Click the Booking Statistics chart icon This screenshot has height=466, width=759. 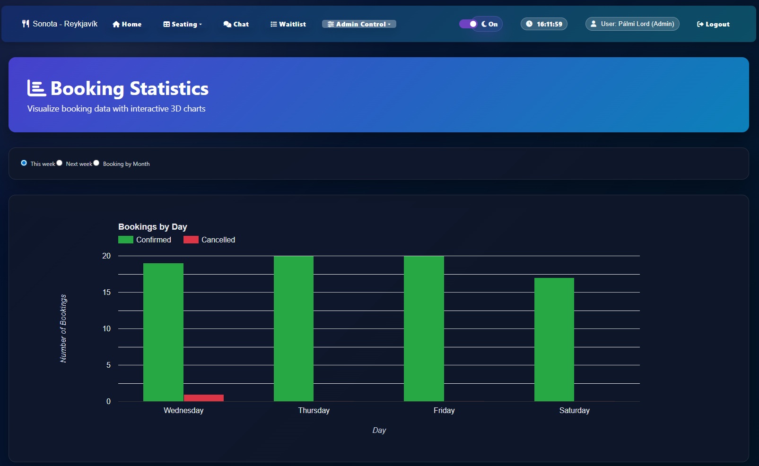[x=36, y=88]
